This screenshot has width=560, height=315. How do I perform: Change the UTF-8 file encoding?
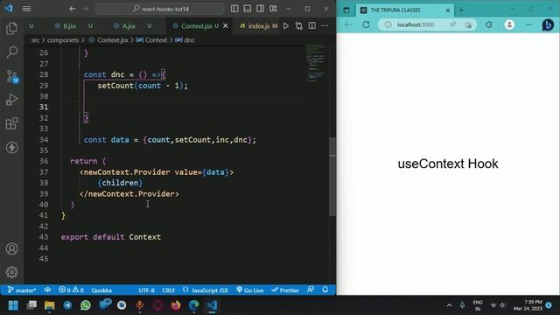click(x=146, y=290)
